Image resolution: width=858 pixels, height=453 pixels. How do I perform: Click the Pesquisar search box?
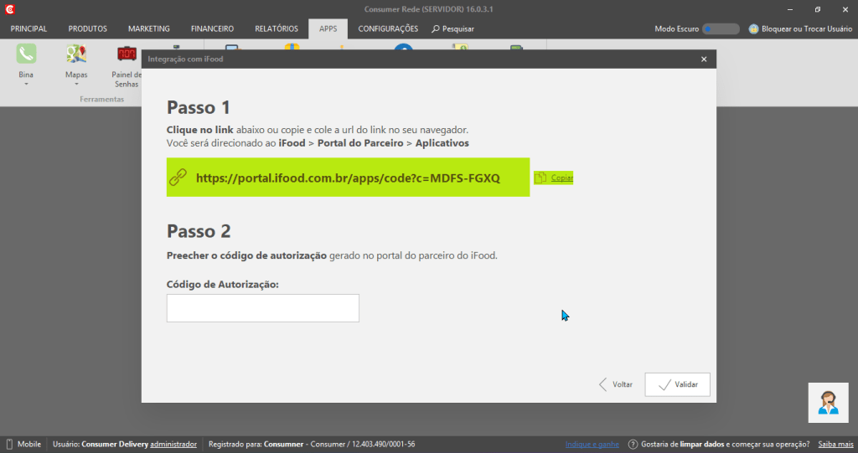(453, 29)
